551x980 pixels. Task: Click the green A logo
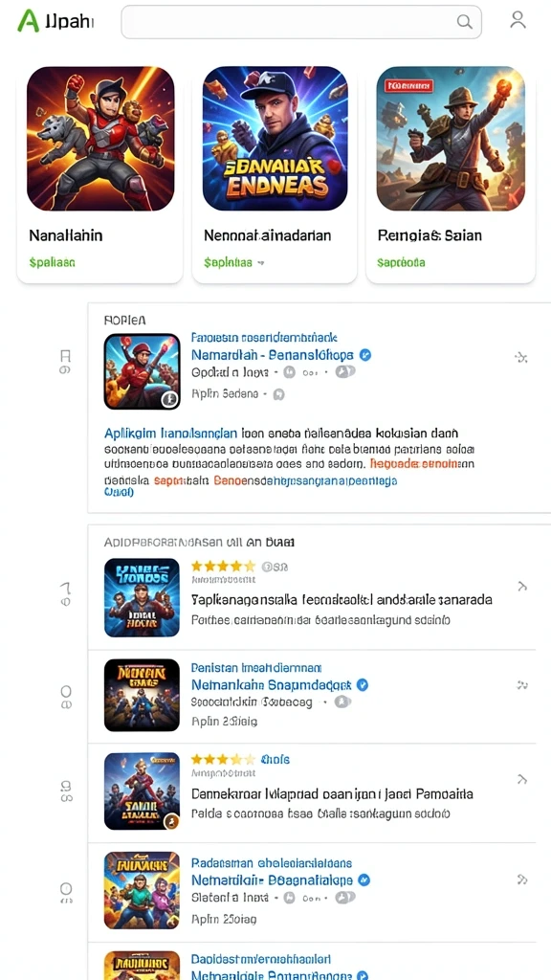pos(28,21)
